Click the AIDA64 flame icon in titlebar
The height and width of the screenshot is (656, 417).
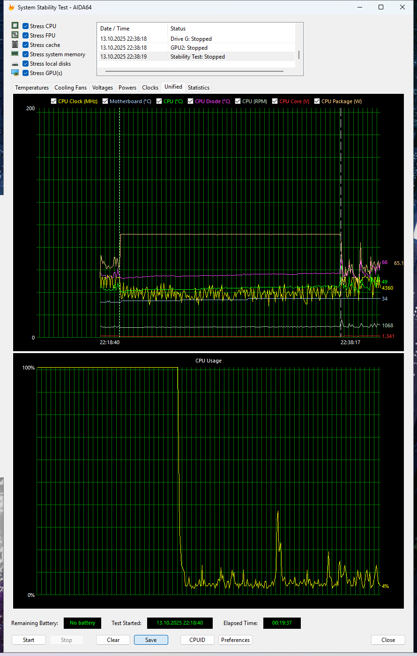(x=11, y=7)
